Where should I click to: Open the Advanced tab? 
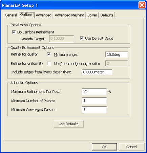pos(44,15)
